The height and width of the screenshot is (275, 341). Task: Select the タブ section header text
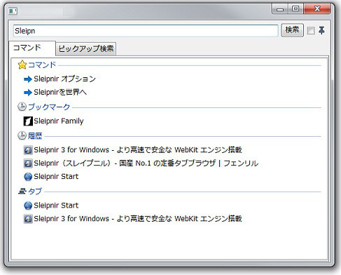click(x=35, y=192)
